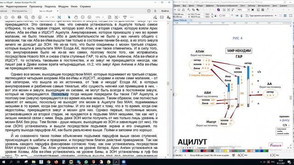Viewport: 294px width, 165px height.
Task: Select the arrow selection tool in Acrobat
Action: [x=69, y=17]
